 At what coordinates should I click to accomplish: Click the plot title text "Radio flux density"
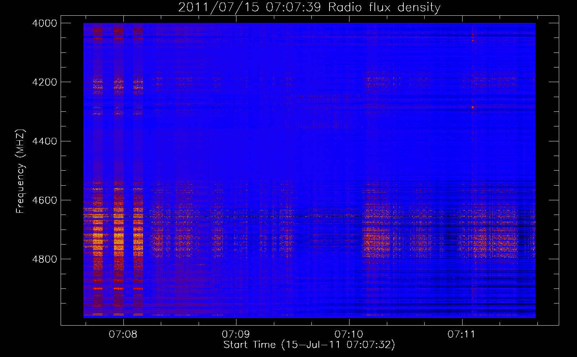(384, 7)
